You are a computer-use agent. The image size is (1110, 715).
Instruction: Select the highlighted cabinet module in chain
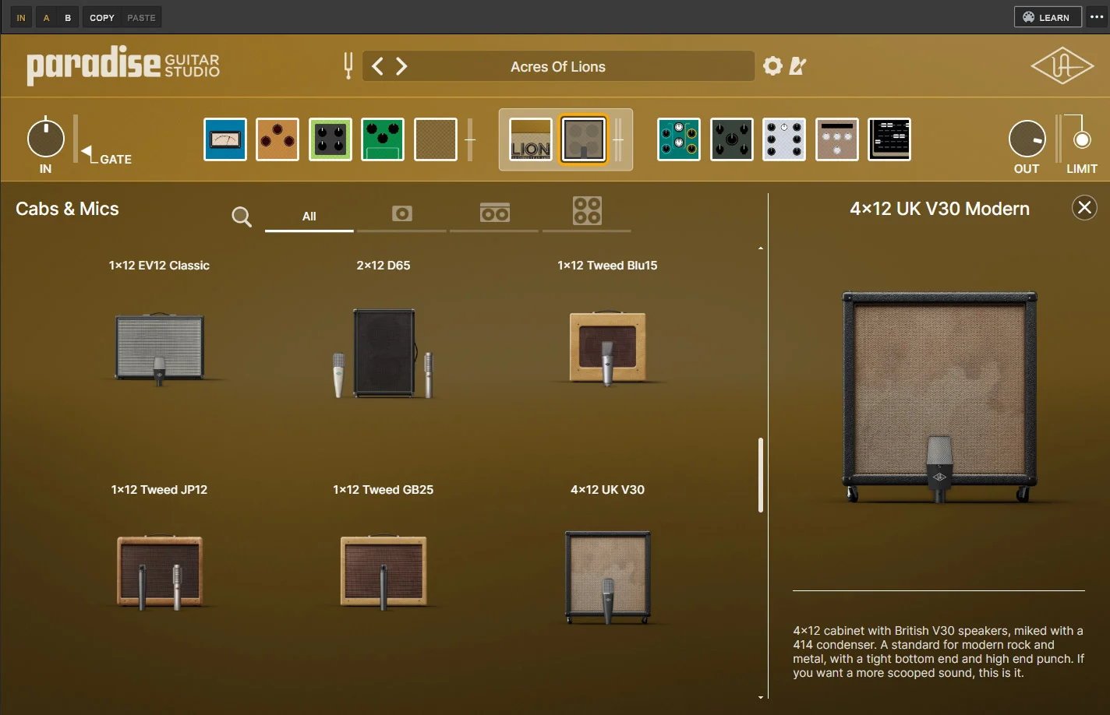584,139
